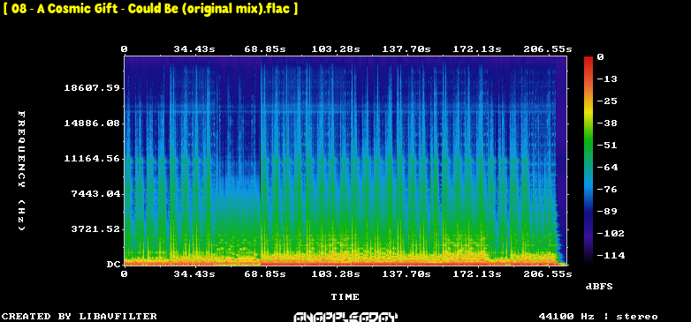The image size is (691, 322).
Task: Click the CREATED BY LIBAVFILTER text
Action: [80, 317]
